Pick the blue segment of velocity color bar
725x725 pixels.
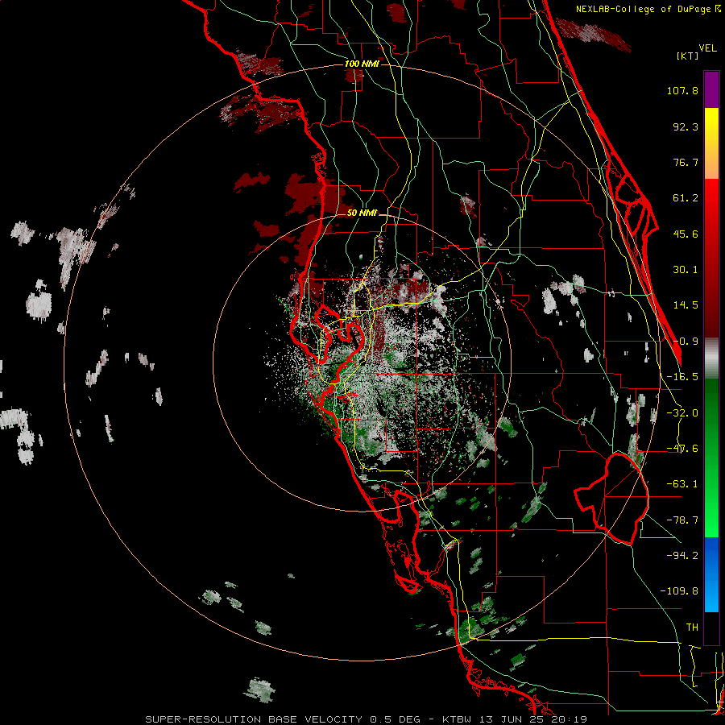(711, 574)
